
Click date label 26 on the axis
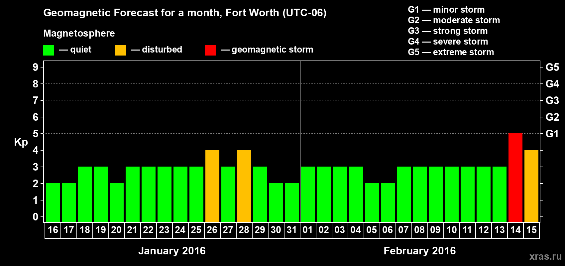click(212, 230)
